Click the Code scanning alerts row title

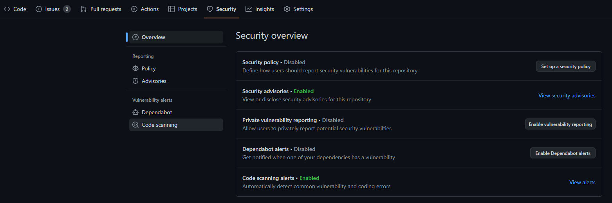(x=268, y=178)
